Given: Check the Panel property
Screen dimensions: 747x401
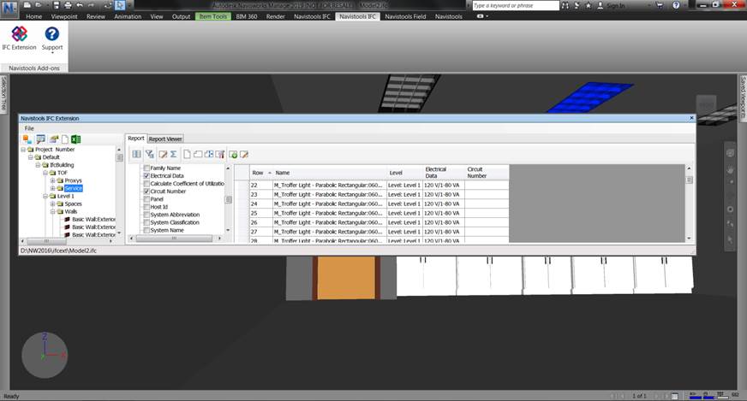Looking at the screenshot, I should (x=146, y=199).
